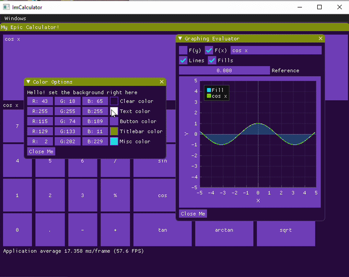Click the sqrt function key

click(286, 233)
